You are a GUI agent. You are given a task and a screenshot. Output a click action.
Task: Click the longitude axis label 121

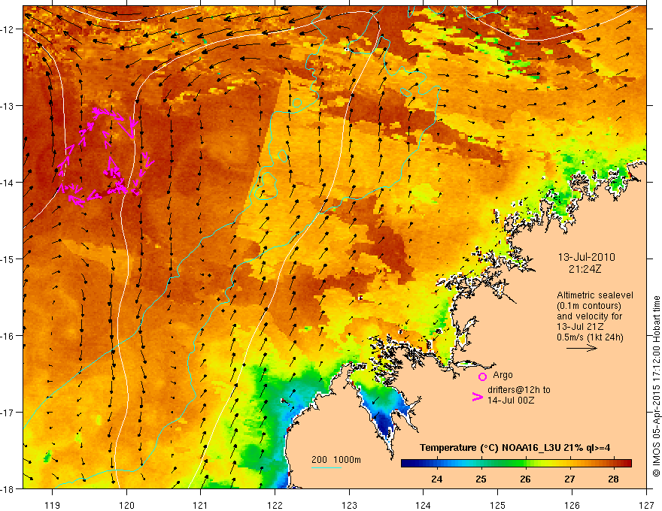201,505
